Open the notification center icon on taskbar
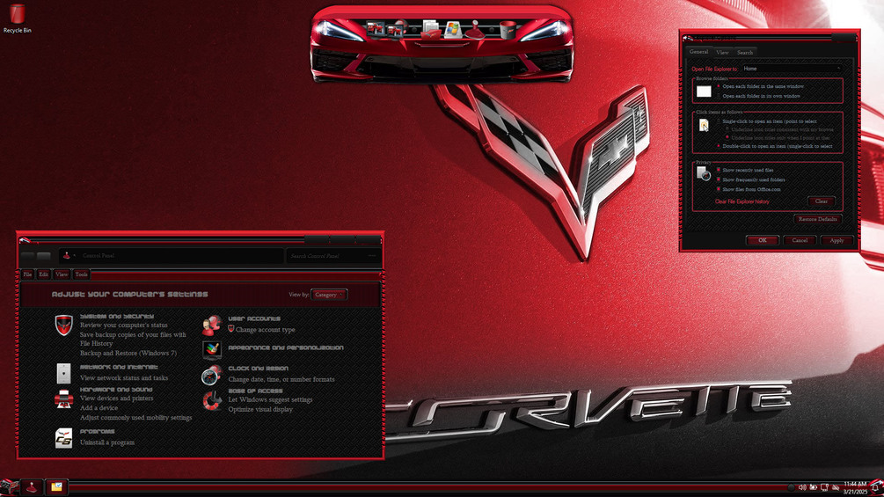 point(875,486)
